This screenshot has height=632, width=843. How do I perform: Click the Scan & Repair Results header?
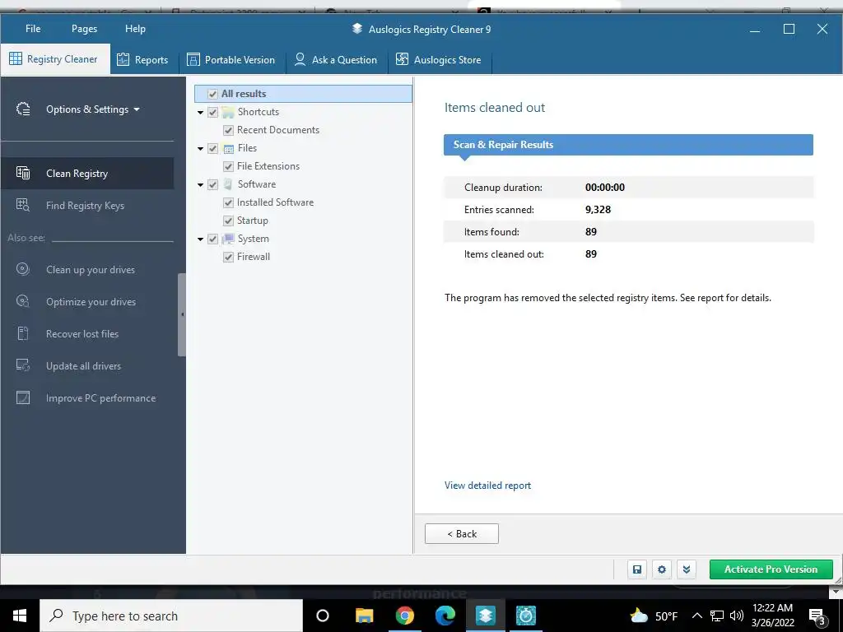tap(628, 145)
